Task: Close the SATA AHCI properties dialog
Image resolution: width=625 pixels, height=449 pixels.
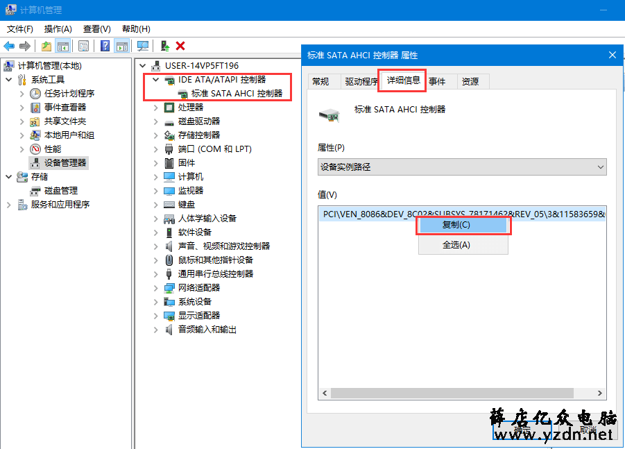Action: pyautogui.click(x=613, y=55)
